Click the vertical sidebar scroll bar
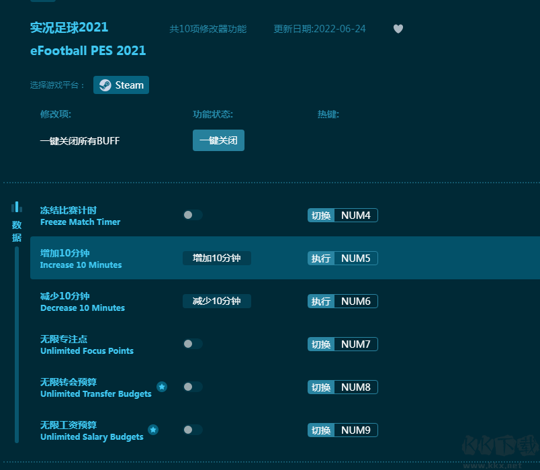The height and width of the screenshot is (470, 540). point(17,344)
